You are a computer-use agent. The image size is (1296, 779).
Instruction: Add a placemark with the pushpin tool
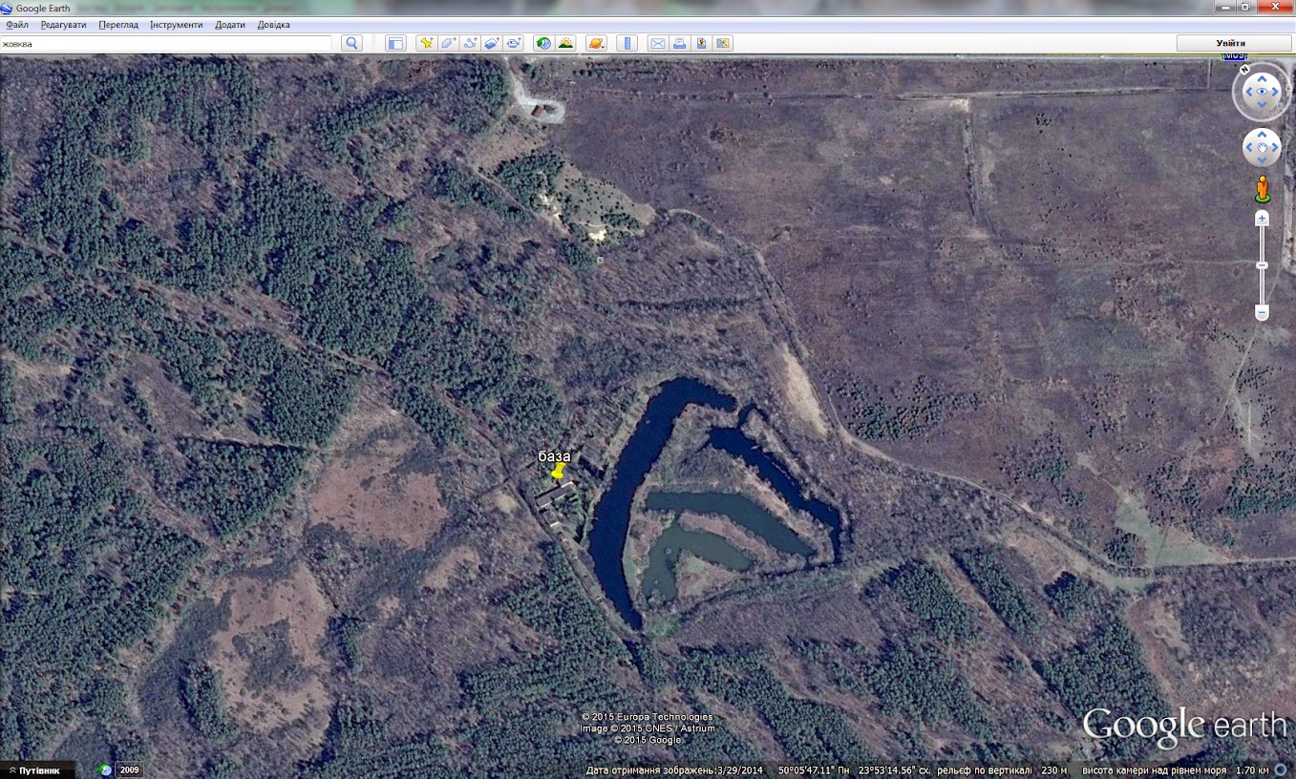click(x=426, y=43)
